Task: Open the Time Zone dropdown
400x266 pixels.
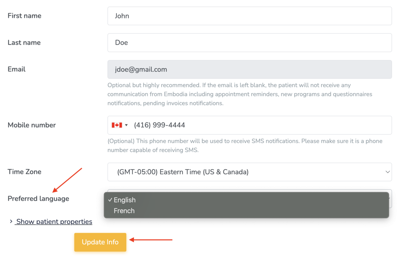Action: coord(249,172)
